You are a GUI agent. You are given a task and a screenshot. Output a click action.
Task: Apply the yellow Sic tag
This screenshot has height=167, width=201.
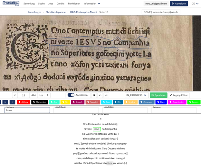coord(65,102)
